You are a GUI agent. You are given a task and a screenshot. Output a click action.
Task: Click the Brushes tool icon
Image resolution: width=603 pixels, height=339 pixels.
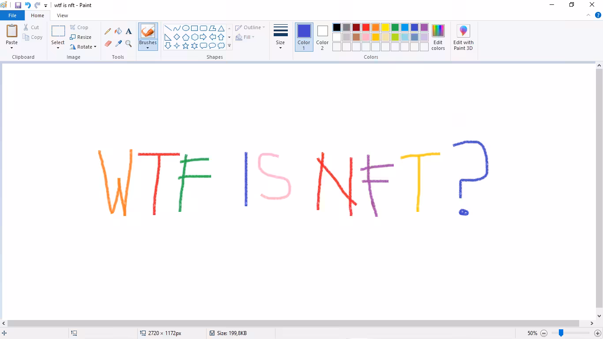[x=148, y=31]
